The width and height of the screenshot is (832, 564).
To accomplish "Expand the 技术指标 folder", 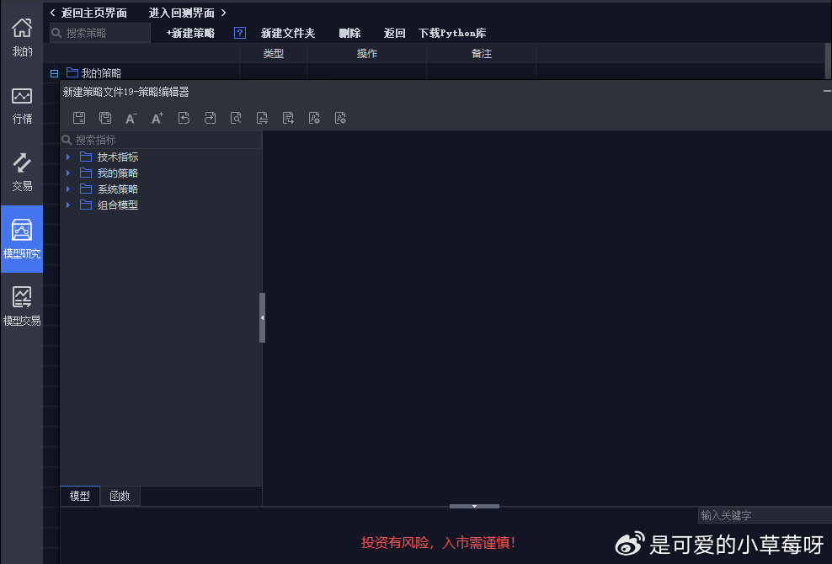I will (x=68, y=157).
